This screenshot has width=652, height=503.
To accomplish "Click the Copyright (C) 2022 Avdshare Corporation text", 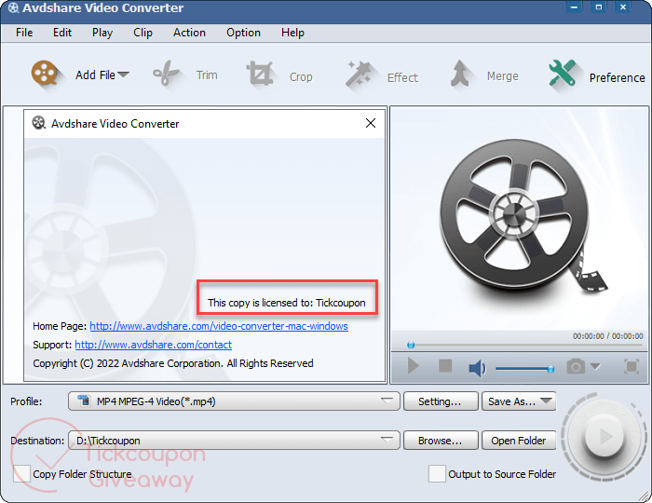I will coord(173,363).
